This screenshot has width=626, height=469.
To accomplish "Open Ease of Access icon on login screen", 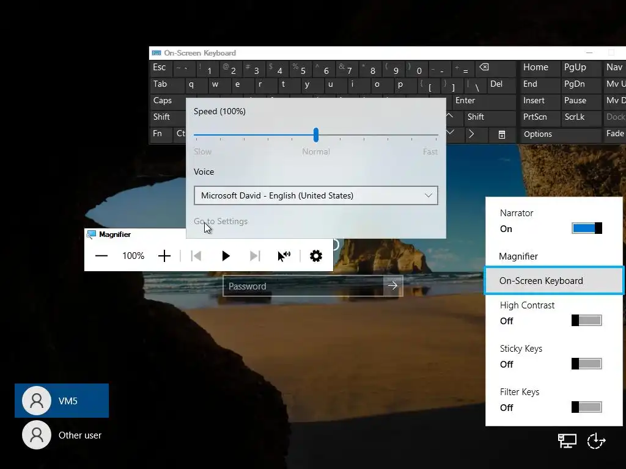I will tap(596, 441).
